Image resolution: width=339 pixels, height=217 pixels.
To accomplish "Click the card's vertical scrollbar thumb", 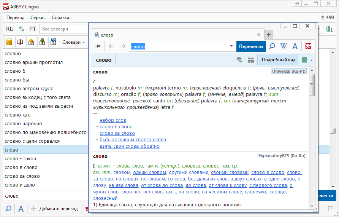I will 312,85.
